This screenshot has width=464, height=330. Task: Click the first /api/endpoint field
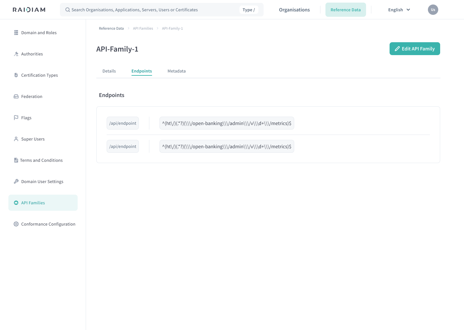pos(122,123)
